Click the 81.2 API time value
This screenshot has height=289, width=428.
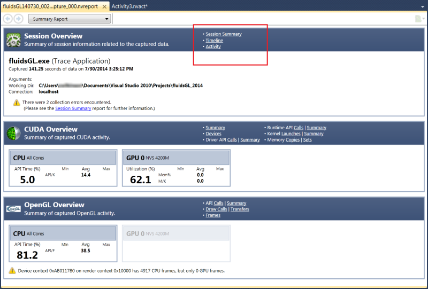(x=27, y=255)
